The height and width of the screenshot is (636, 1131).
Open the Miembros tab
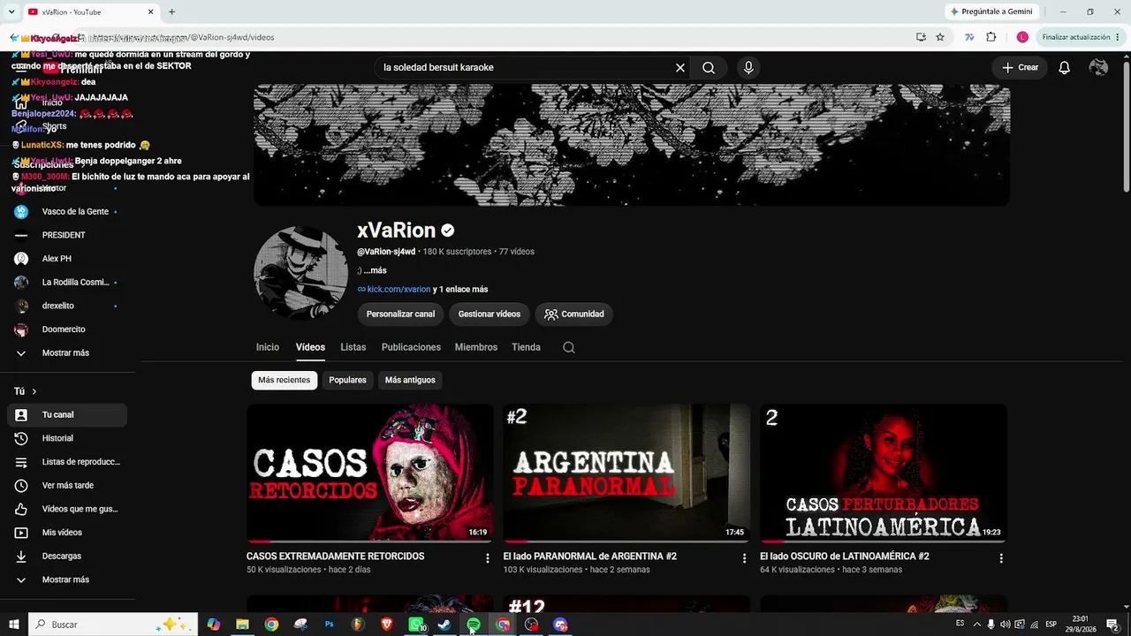(476, 347)
